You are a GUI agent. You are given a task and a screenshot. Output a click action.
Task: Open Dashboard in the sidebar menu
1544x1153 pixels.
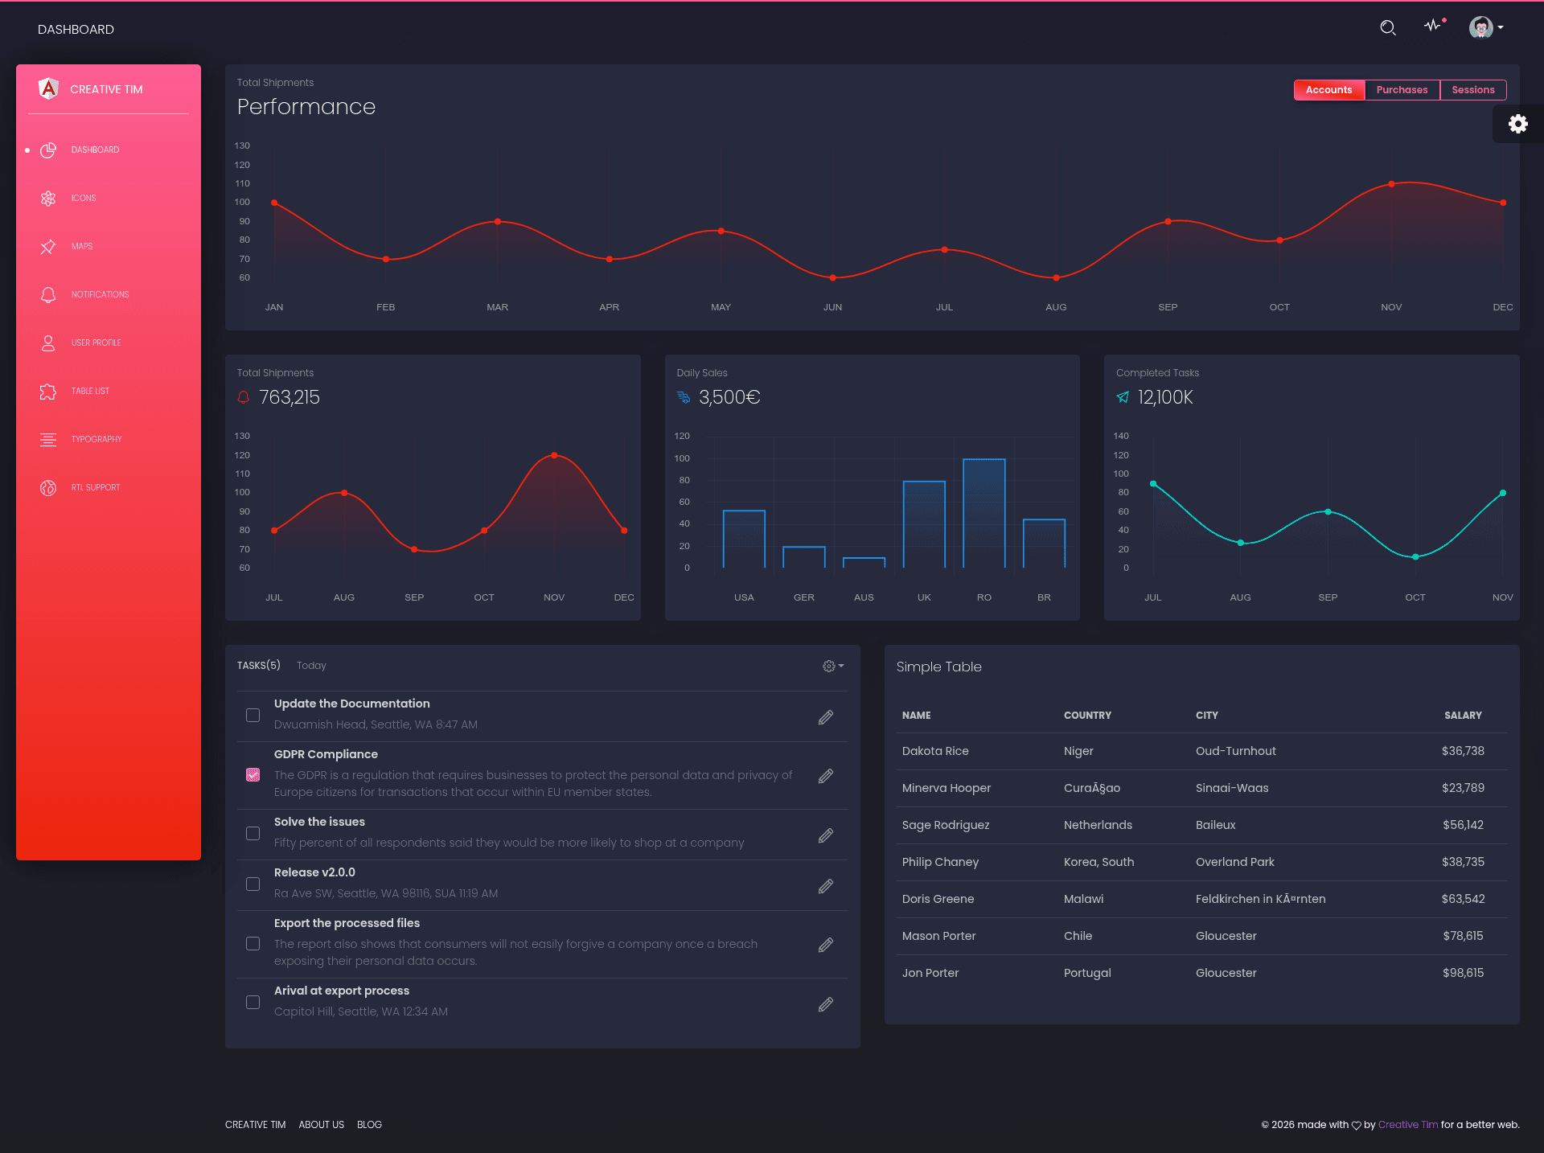(x=109, y=150)
